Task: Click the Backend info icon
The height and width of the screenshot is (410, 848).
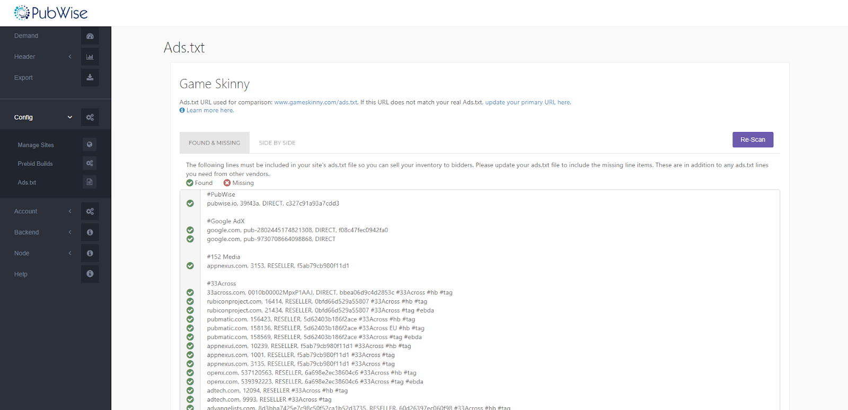Action: tap(90, 232)
